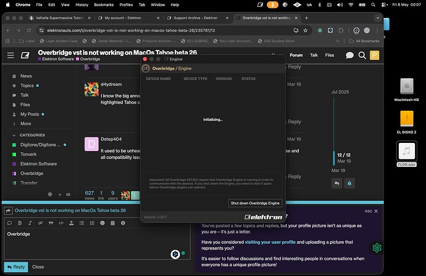The height and width of the screenshot is (276, 426).
Task: Open the History menu in menu bar
Action: point(81,4)
